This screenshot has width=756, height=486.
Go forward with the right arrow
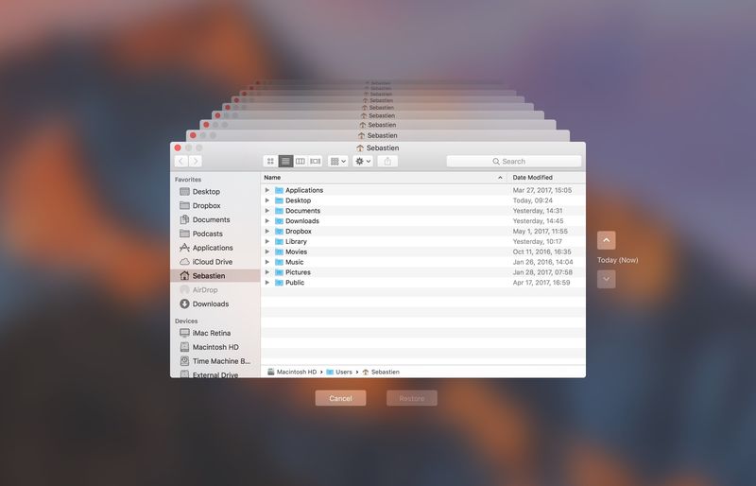coord(196,161)
